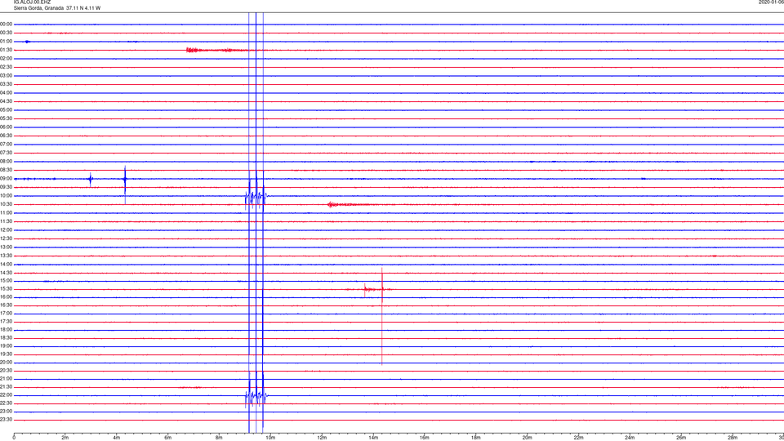The height and width of the screenshot is (441, 784).
Task: Click the 2m tick on the minute axis
Action: point(65,438)
